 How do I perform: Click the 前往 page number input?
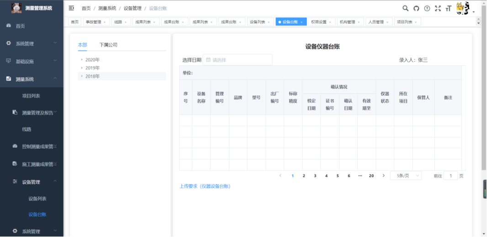[450, 176]
